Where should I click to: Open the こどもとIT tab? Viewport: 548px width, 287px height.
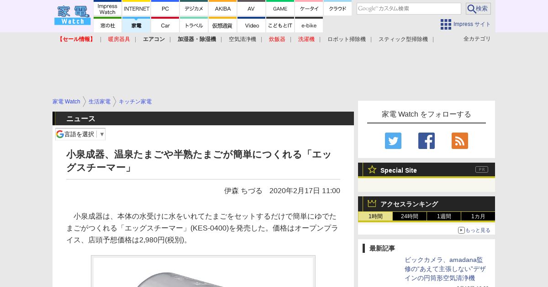[x=280, y=25]
